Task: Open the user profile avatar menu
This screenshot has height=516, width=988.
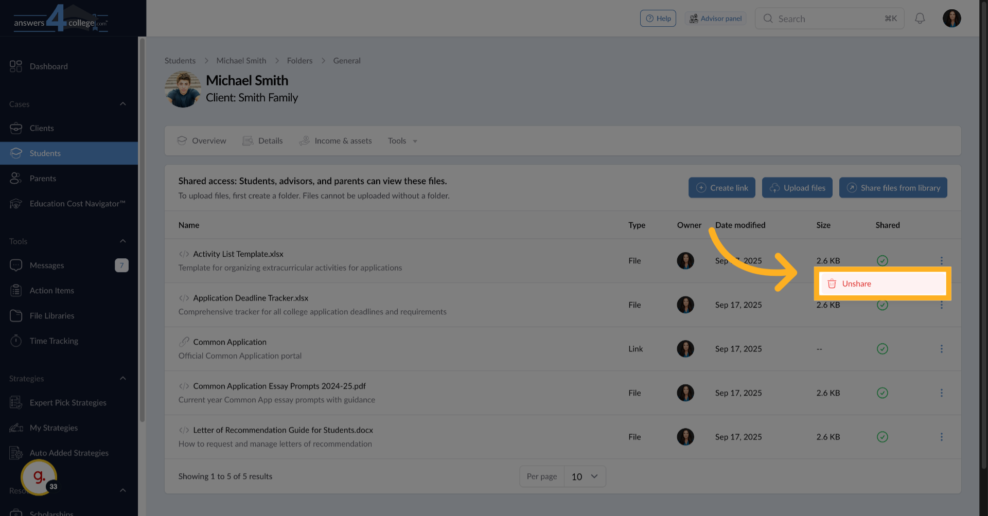Action: [951, 19]
